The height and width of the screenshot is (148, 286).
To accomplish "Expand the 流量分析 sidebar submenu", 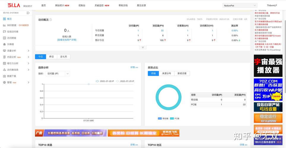I will pos(28,51).
